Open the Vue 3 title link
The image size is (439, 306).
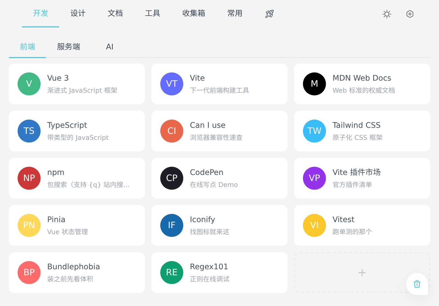pyautogui.click(x=58, y=78)
